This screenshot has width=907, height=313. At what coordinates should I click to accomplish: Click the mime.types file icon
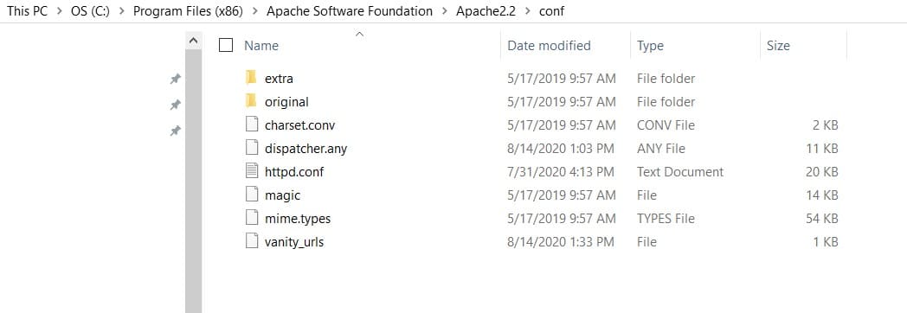click(x=251, y=218)
